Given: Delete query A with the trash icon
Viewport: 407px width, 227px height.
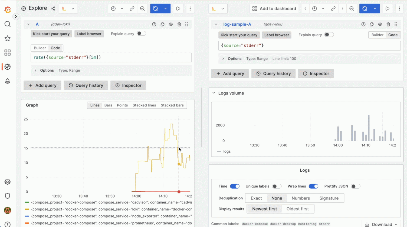Looking at the screenshot, I should pyautogui.click(x=179, y=24).
